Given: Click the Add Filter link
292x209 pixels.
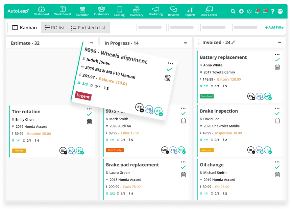Looking at the screenshot, I should tap(275, 28).
